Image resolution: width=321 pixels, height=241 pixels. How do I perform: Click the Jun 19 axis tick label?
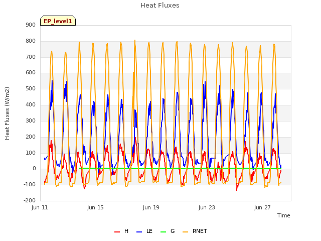[x=151, y=207]
